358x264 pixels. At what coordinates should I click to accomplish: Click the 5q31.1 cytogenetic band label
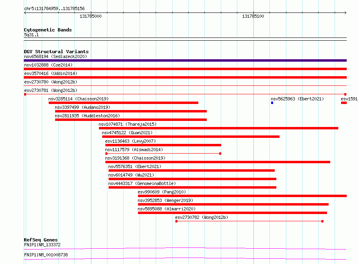pos(31,35)
